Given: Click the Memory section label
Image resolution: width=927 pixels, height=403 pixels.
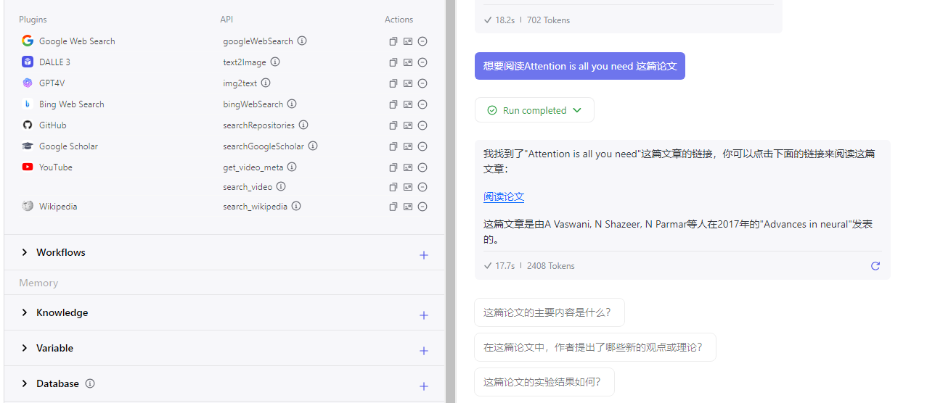Looking at the screenshot, I should 38,283.
